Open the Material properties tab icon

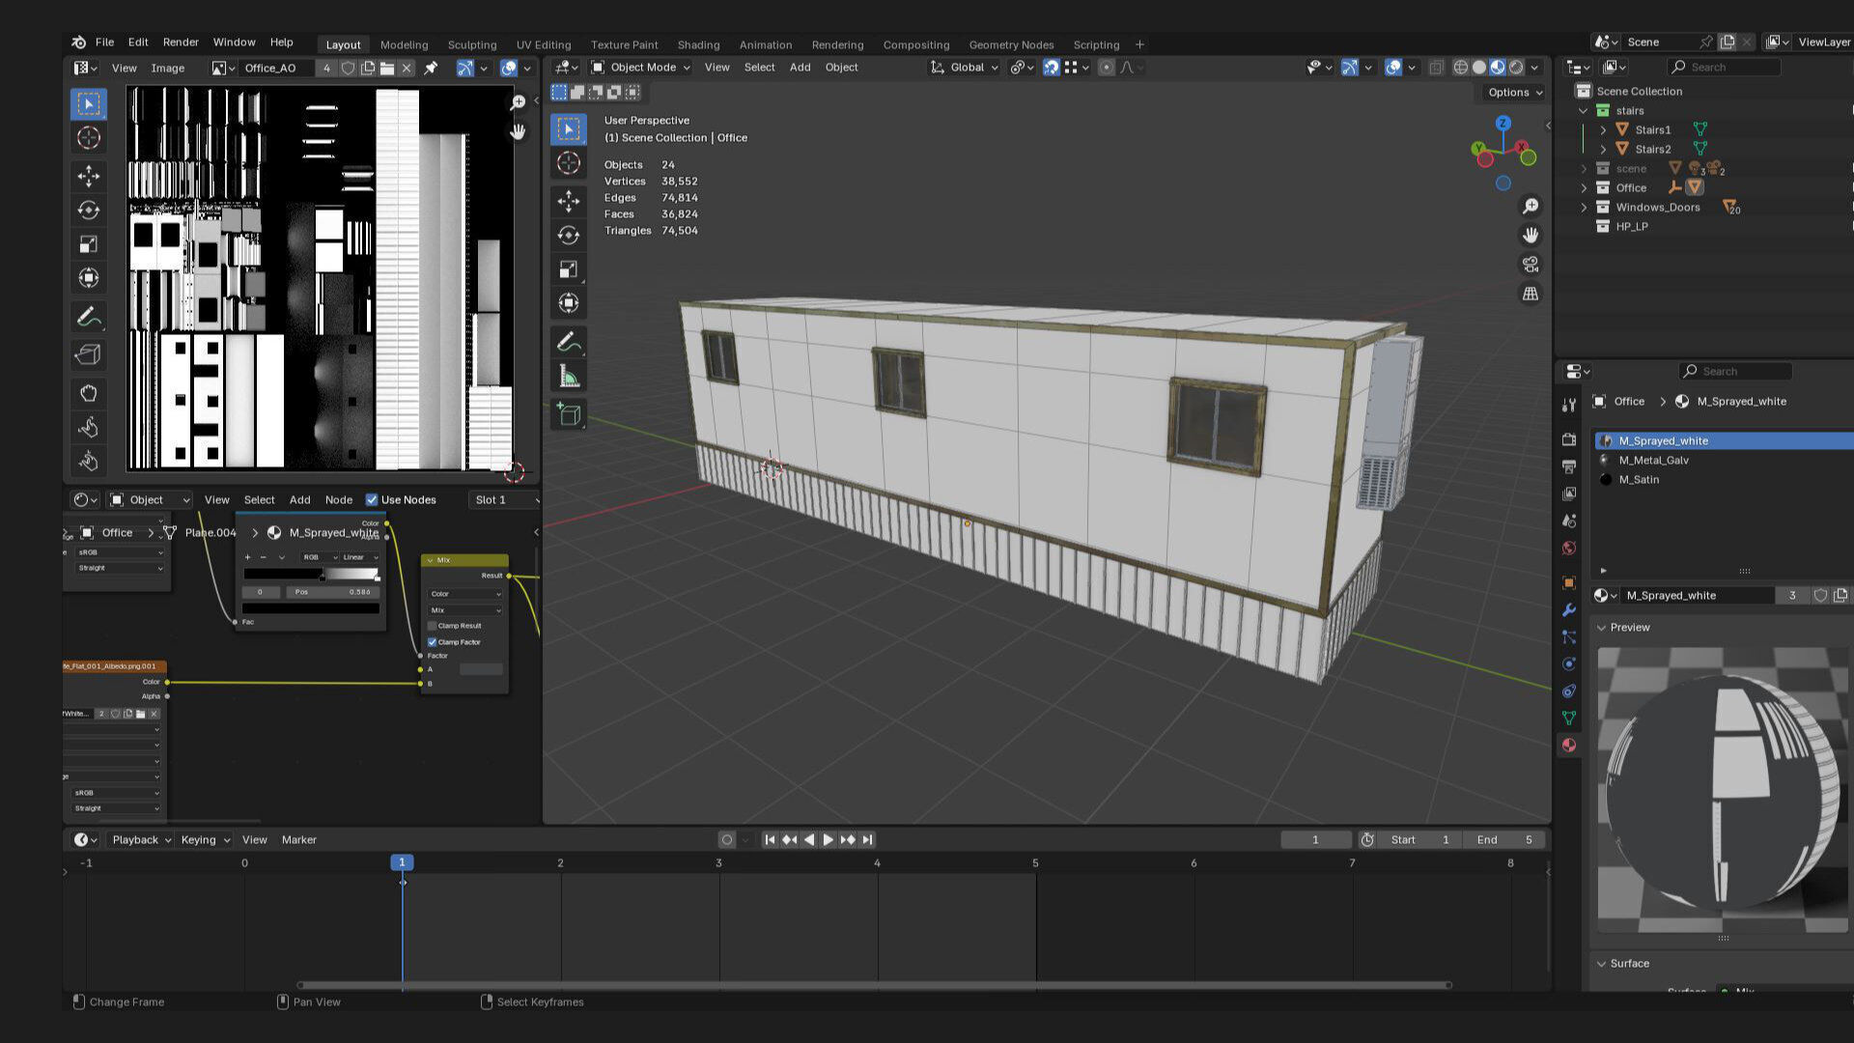[x=1569, y=745]
